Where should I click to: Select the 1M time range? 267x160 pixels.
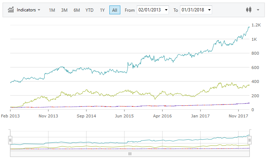coord(52,10)
